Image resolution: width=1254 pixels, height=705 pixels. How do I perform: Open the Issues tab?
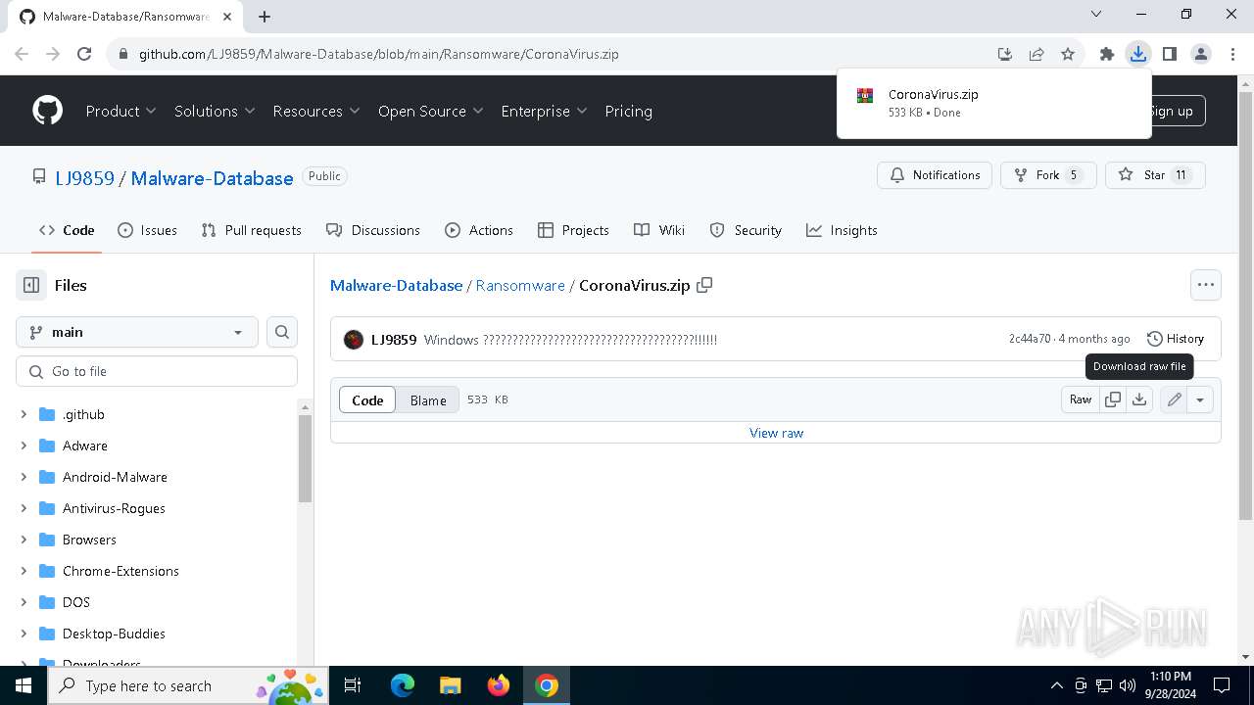[147, 230]
